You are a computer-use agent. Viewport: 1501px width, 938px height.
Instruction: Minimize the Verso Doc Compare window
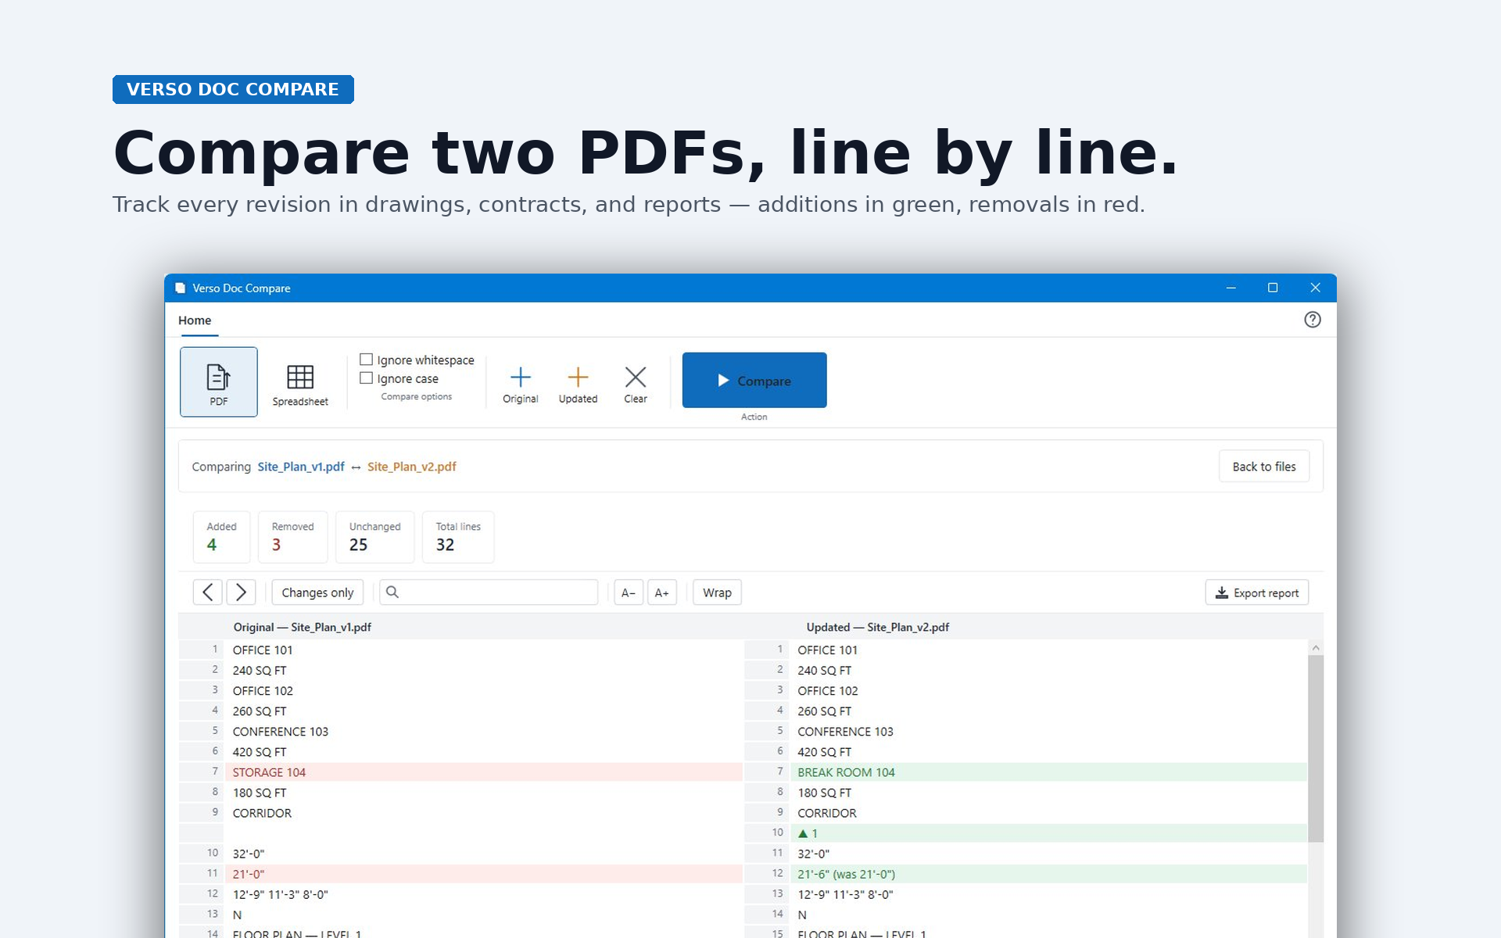pyautogui.click(x=1231, y=288)
